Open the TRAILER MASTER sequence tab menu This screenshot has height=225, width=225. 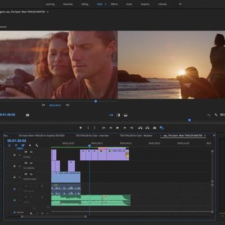205,136
